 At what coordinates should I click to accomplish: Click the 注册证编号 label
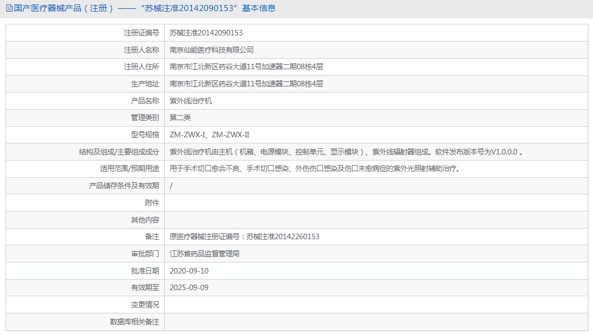pos(141,33)
